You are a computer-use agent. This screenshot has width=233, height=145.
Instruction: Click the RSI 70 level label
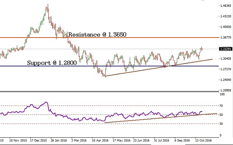click(221, 106)
